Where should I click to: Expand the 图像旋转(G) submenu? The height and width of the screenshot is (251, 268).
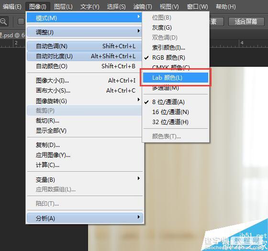[84, 101]
